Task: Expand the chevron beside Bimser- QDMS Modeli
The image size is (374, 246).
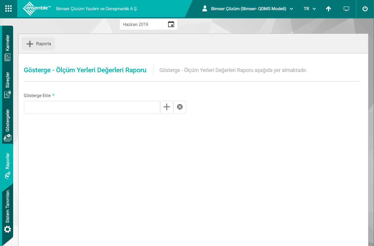Action: click(291, 9)
